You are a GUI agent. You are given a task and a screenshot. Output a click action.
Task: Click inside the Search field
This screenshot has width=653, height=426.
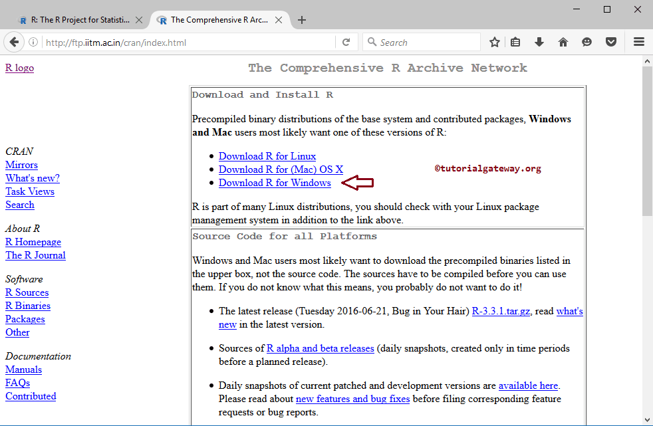tap(426, 41)
